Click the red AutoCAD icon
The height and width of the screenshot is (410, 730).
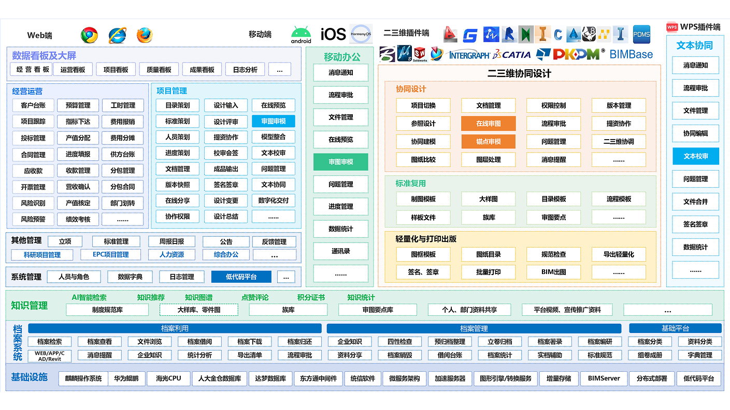point(450,35)
